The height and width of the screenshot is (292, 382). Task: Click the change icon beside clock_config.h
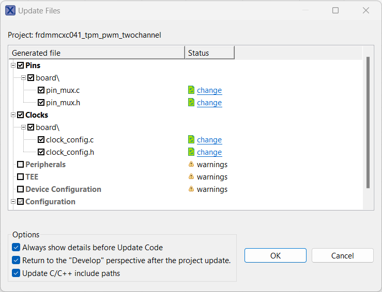[x=191, y=152]
